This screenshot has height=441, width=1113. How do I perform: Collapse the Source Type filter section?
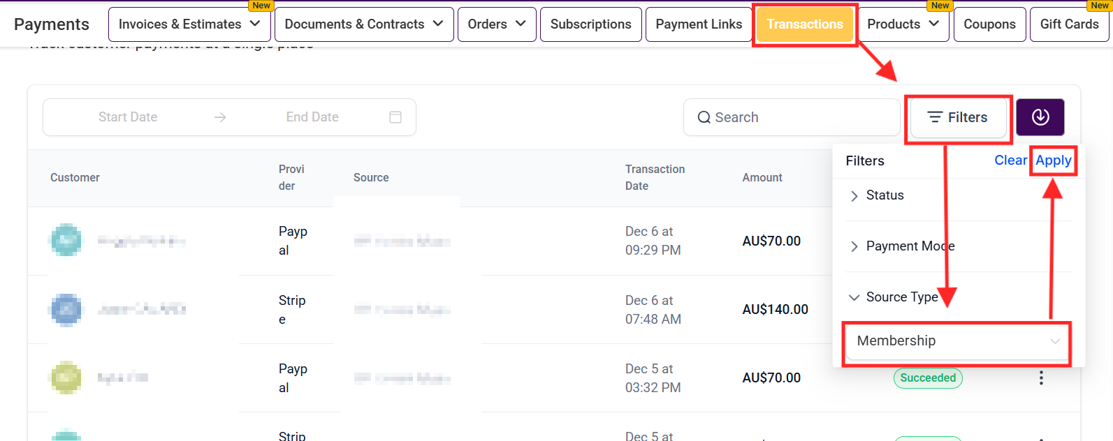click(x=901, y=297)
